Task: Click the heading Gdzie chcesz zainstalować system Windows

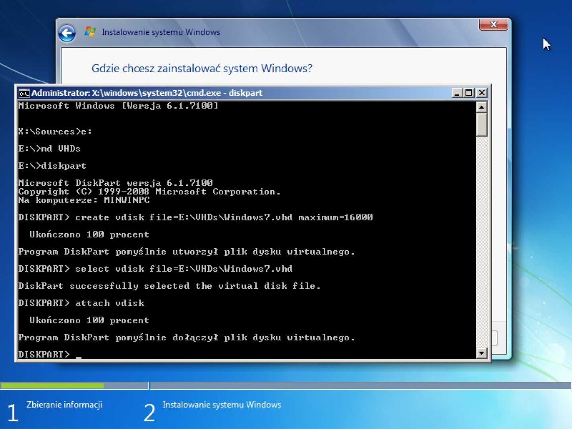Action: pos(202,68)
